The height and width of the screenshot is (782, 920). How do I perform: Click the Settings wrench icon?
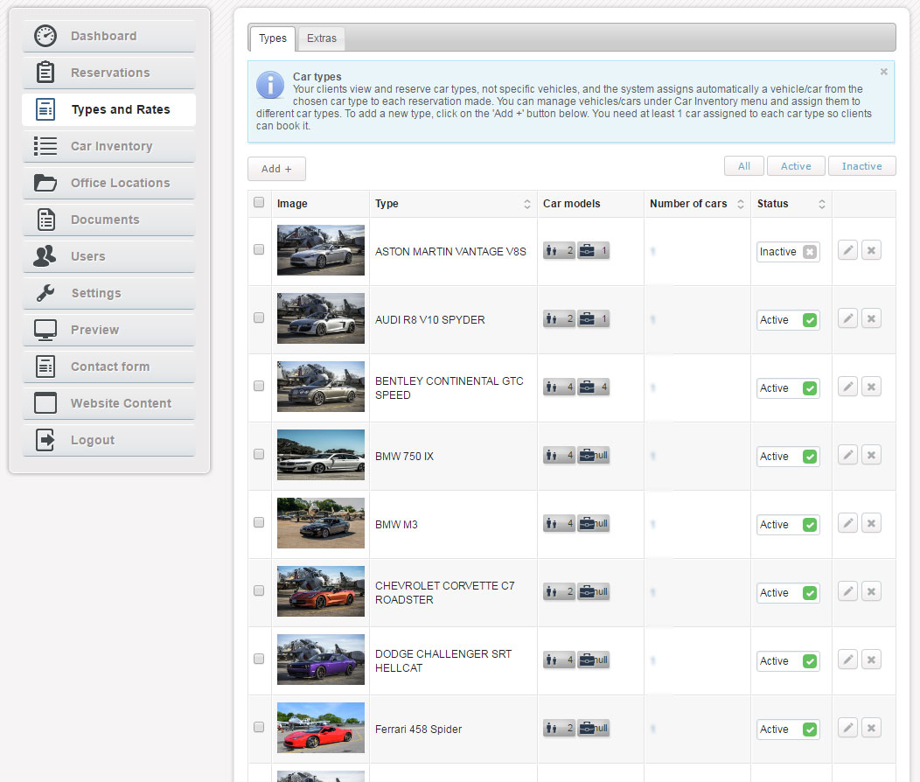pos(45,293)
